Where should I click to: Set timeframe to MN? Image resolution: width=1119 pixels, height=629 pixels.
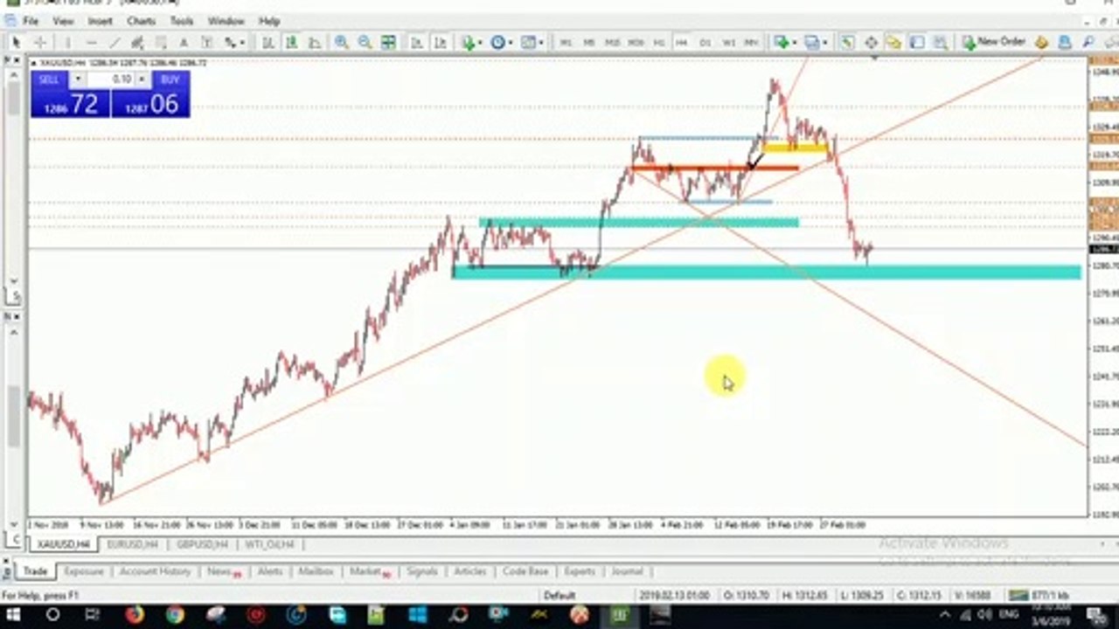point(751,42)
